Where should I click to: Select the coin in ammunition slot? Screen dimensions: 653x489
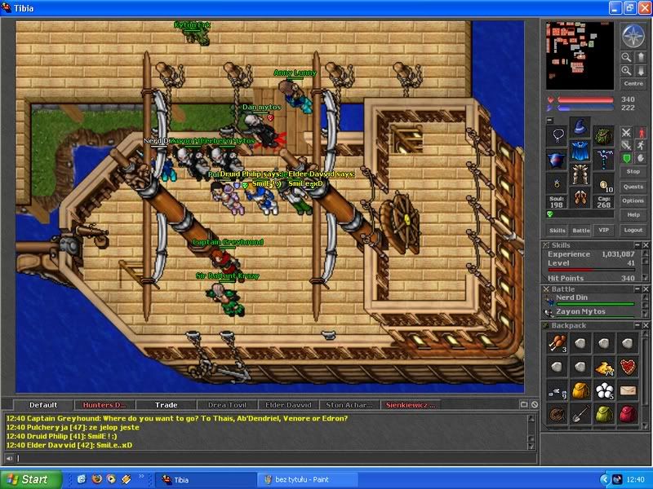pos(603,183)
